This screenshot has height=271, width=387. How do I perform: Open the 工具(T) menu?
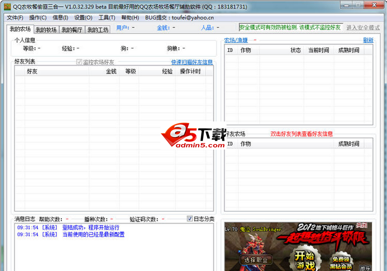pos(107,18)
